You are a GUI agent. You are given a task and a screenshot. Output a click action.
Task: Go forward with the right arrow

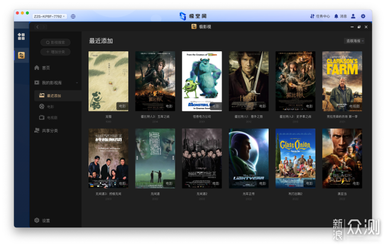point(43,27)
